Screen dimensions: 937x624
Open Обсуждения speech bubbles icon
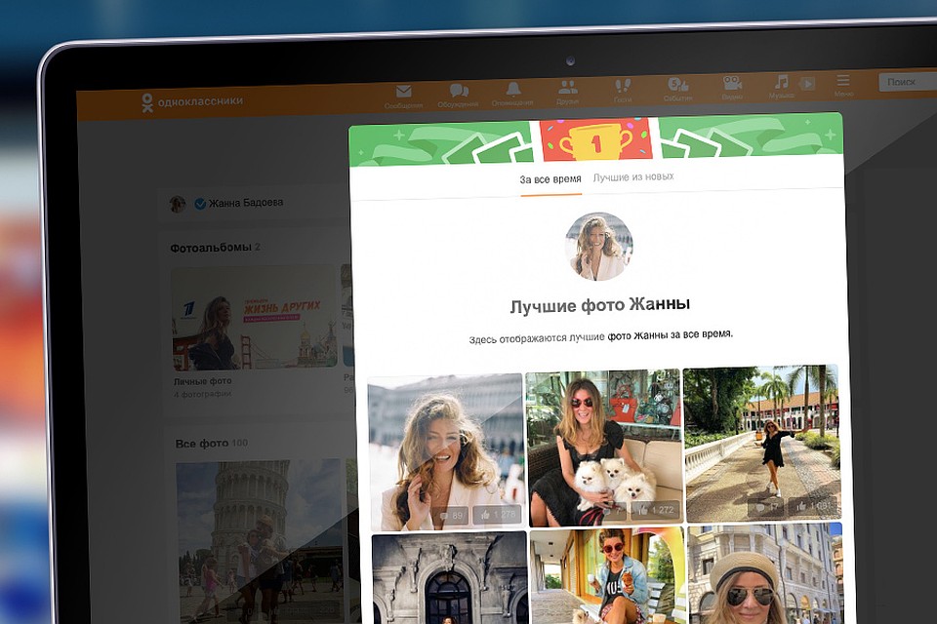(x=459, y=90)
